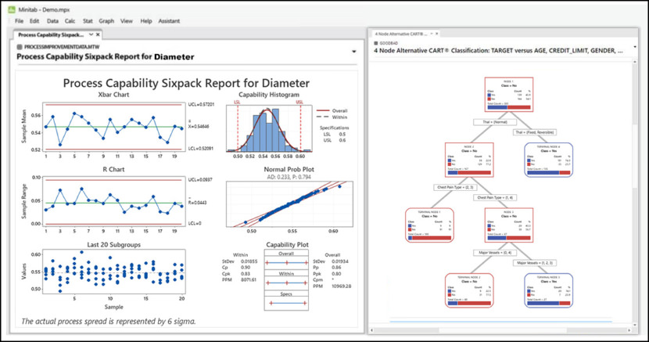
Task: Click the 'UCL=0.57201' label on Xbar Chart
Action: pos(201,105)
